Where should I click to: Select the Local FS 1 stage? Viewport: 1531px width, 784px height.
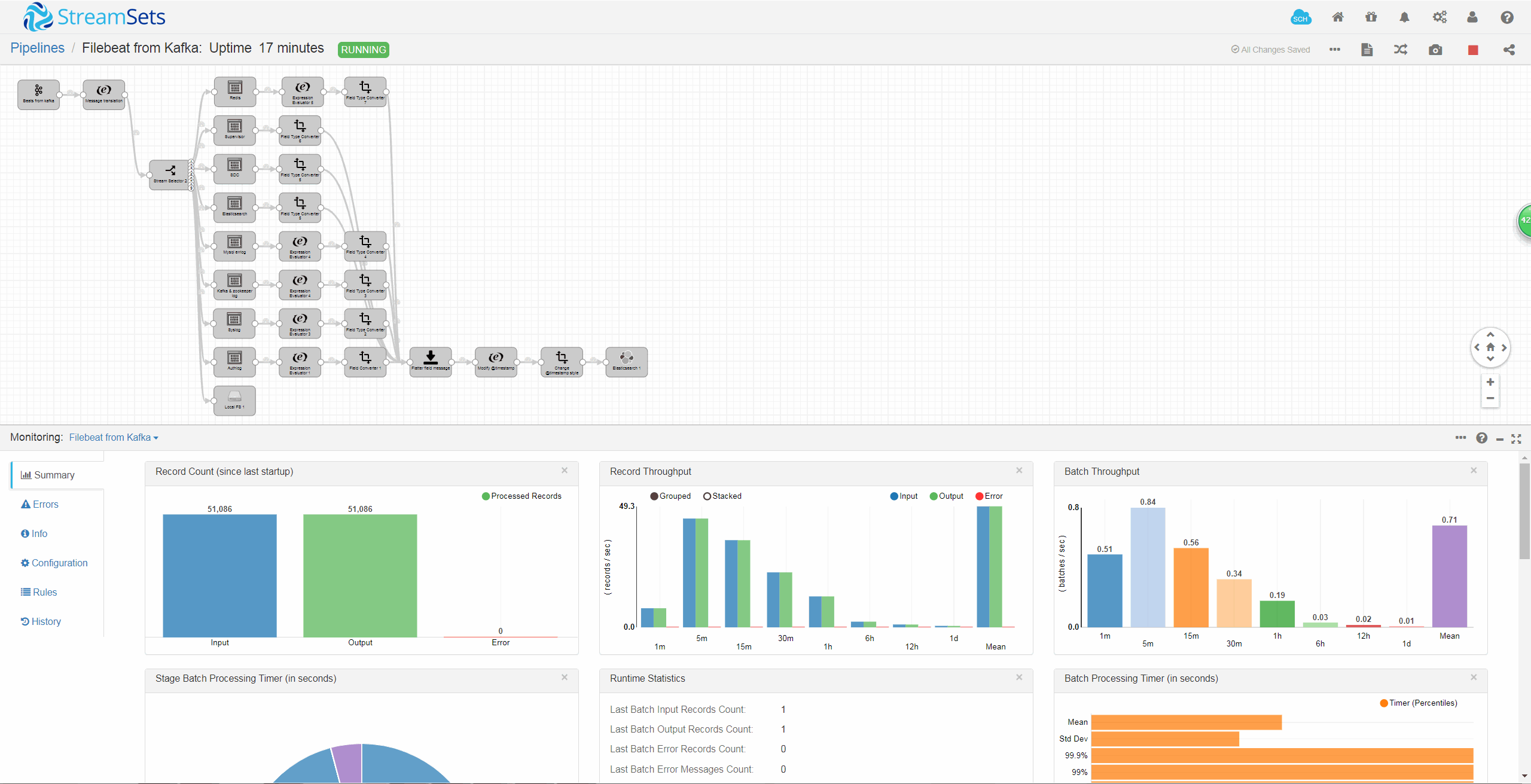[x=234, y=399]
